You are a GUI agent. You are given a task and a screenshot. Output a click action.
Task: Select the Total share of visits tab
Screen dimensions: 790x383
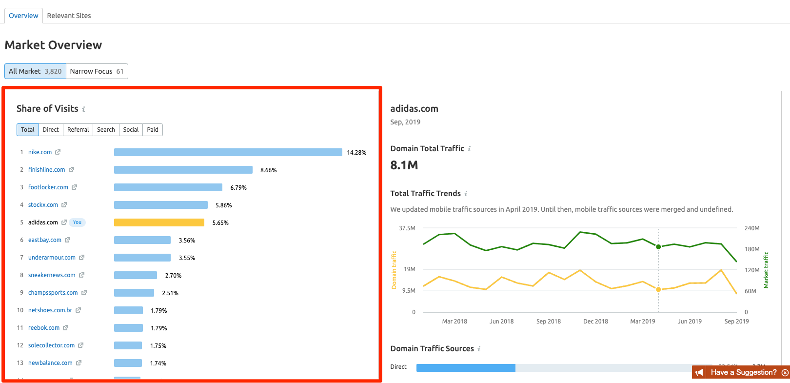28,130
